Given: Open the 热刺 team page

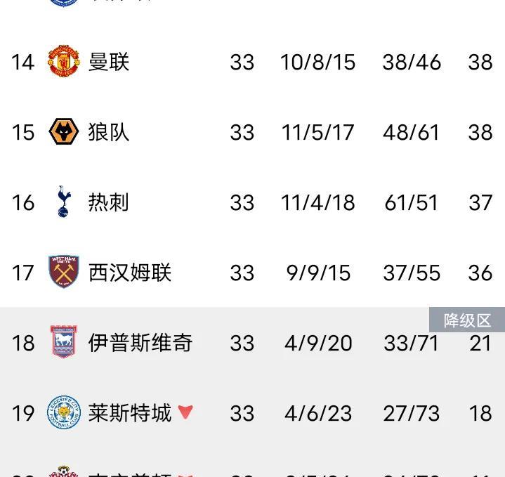Looking at the screenshot, I should [109, 202].
